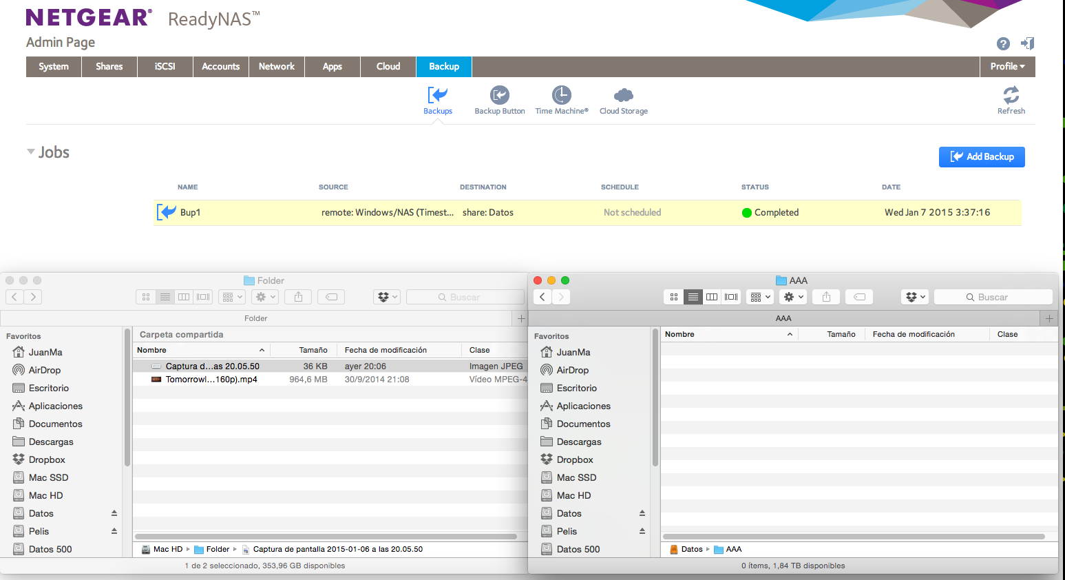This screenshot has width=1065, height=580.
Task: Open the Profile dropdown menu
Action: click(x=1008, y=67)
